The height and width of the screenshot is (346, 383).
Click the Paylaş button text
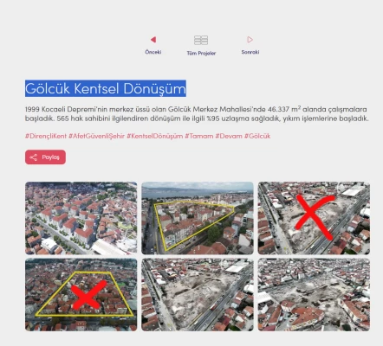(51, 157)
